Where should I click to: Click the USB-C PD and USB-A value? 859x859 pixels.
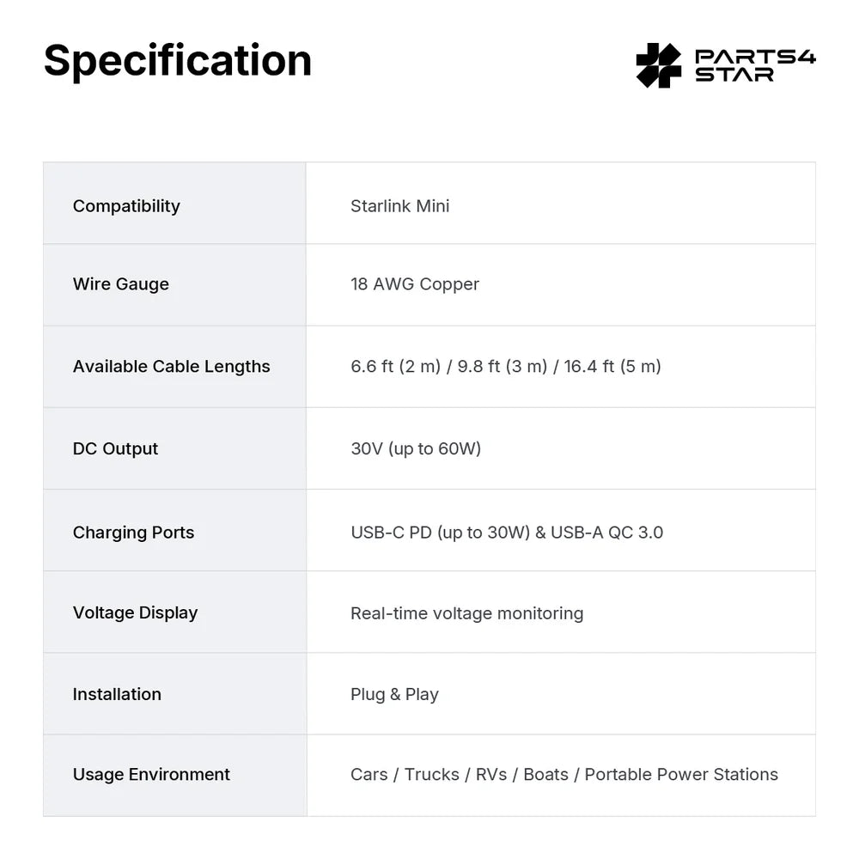[507, 533]
